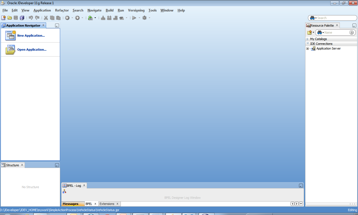Viewport: 358px width, 215px height.
Task: Click the Open folder toolbar icon
Action: [x=10, y=18]
